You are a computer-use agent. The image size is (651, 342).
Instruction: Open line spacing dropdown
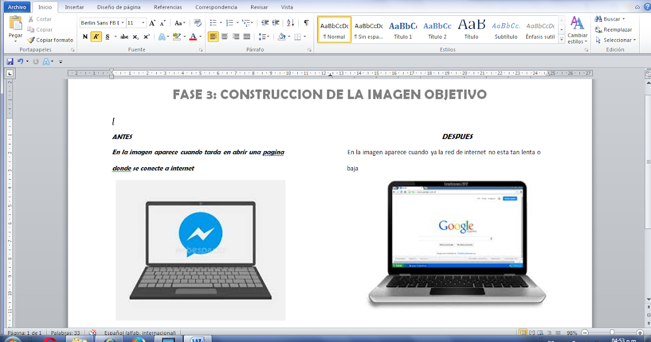pos(264,36)
